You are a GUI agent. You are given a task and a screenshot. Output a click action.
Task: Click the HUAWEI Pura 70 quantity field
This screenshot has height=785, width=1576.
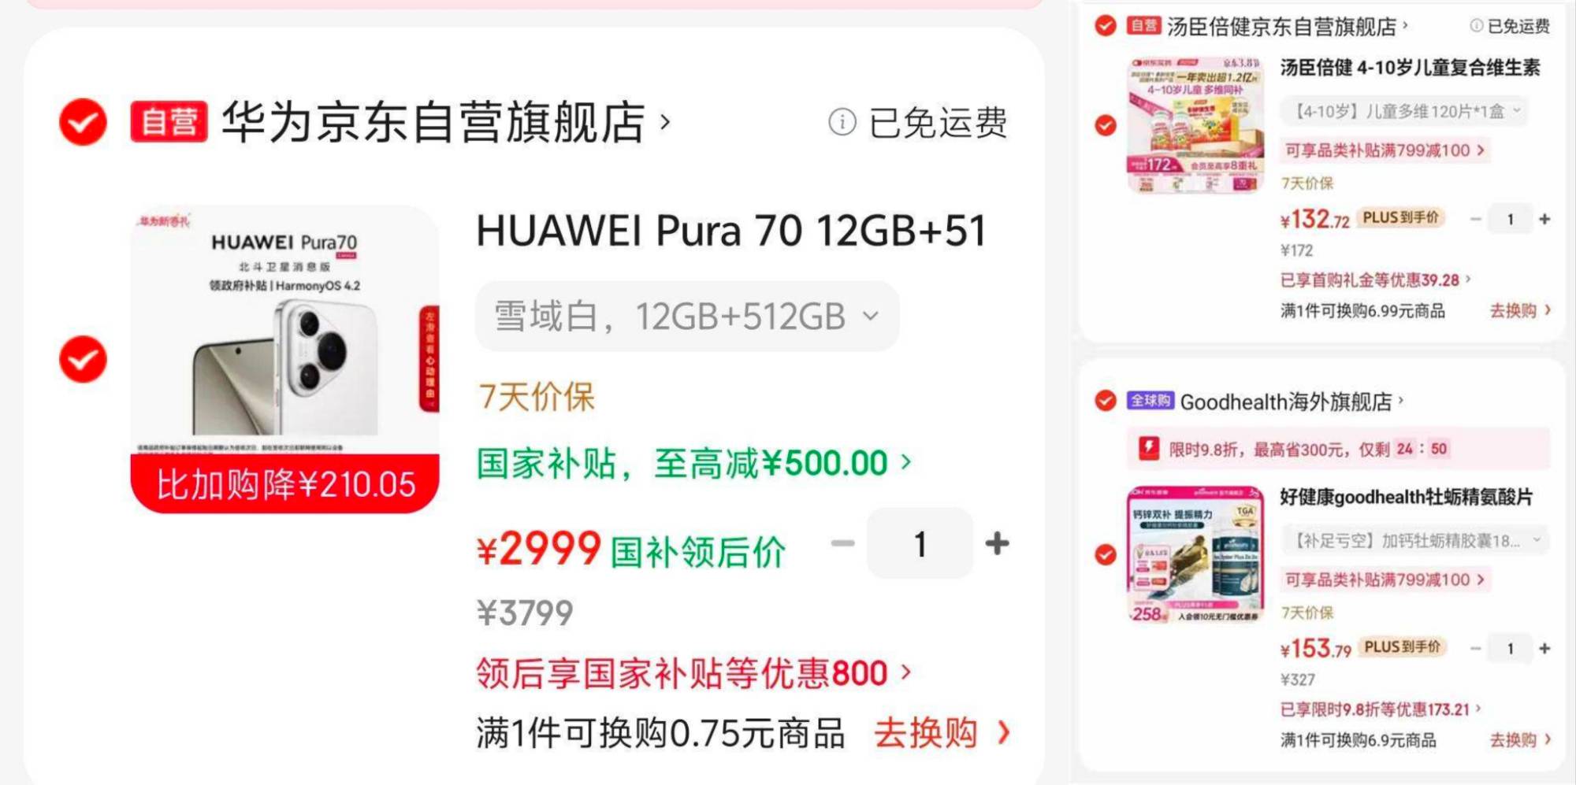(920, 543)
